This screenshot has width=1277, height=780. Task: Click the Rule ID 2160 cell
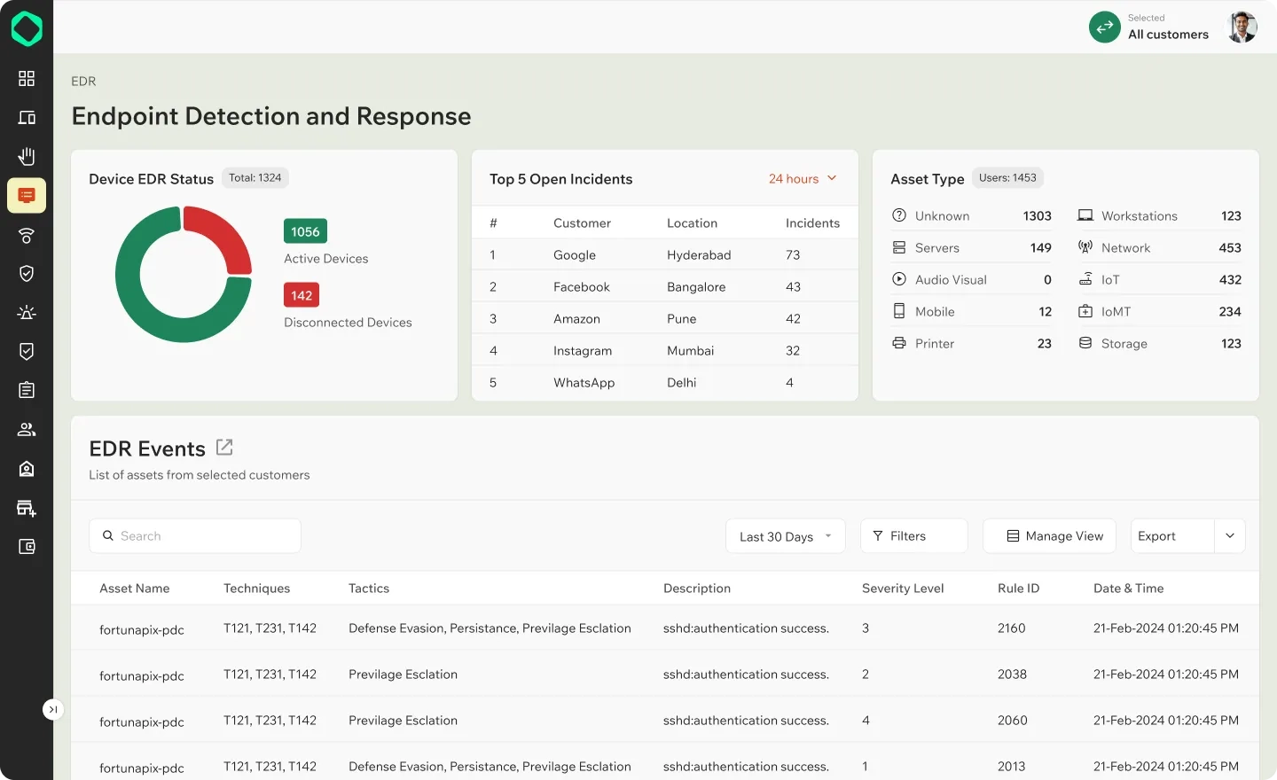(x=1011, y=628)
